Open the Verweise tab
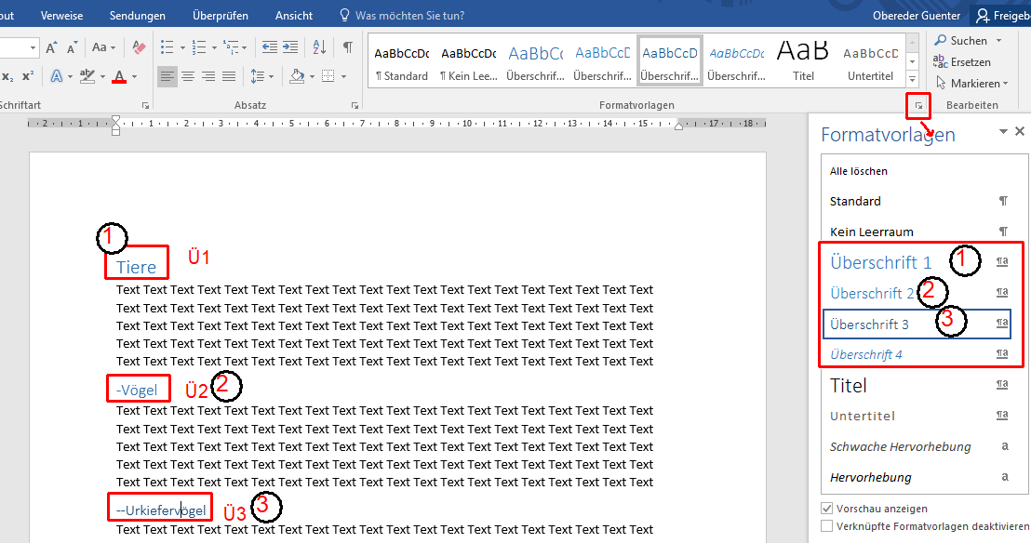1031x543 pixels. [x=61, y=15]
